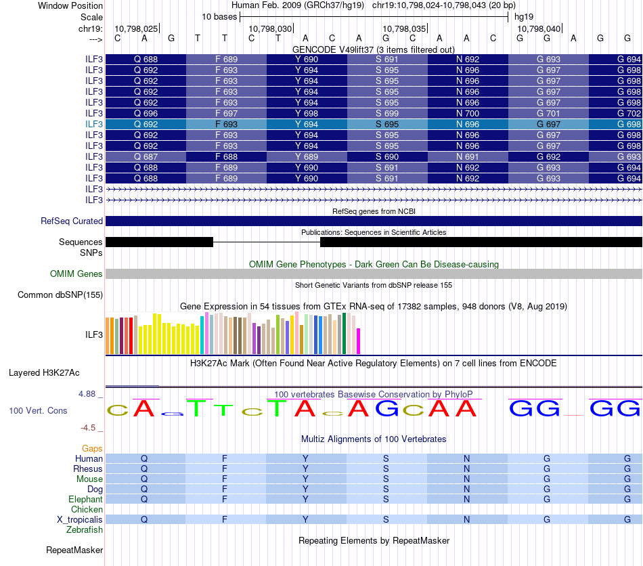The height and width of the screenshot is (566, 643).
Task: Click the magenta bar in GTEx chart
Action: (359, 341)
